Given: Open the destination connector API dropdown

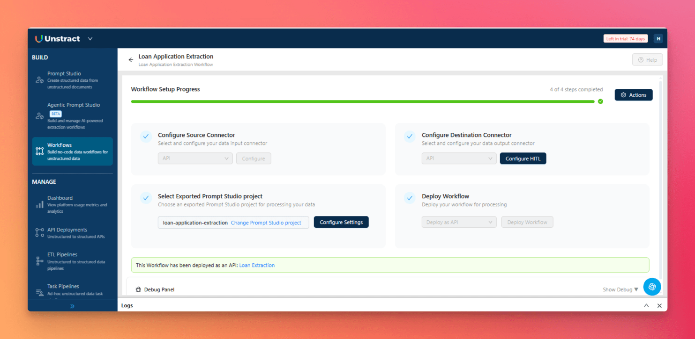Looking at the screenshot, I should [x=459, y=159].
